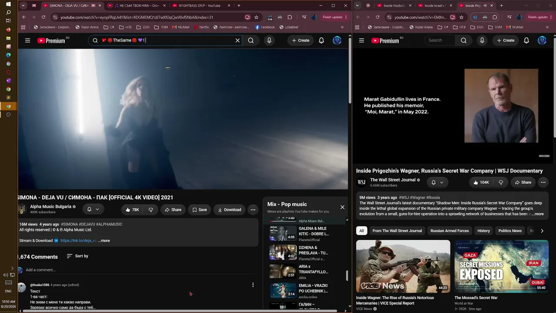Viewport: 556px width, 313px height.
Task: Open the HTB bookmarks folder in the left browser
Action: click(125, 27)
